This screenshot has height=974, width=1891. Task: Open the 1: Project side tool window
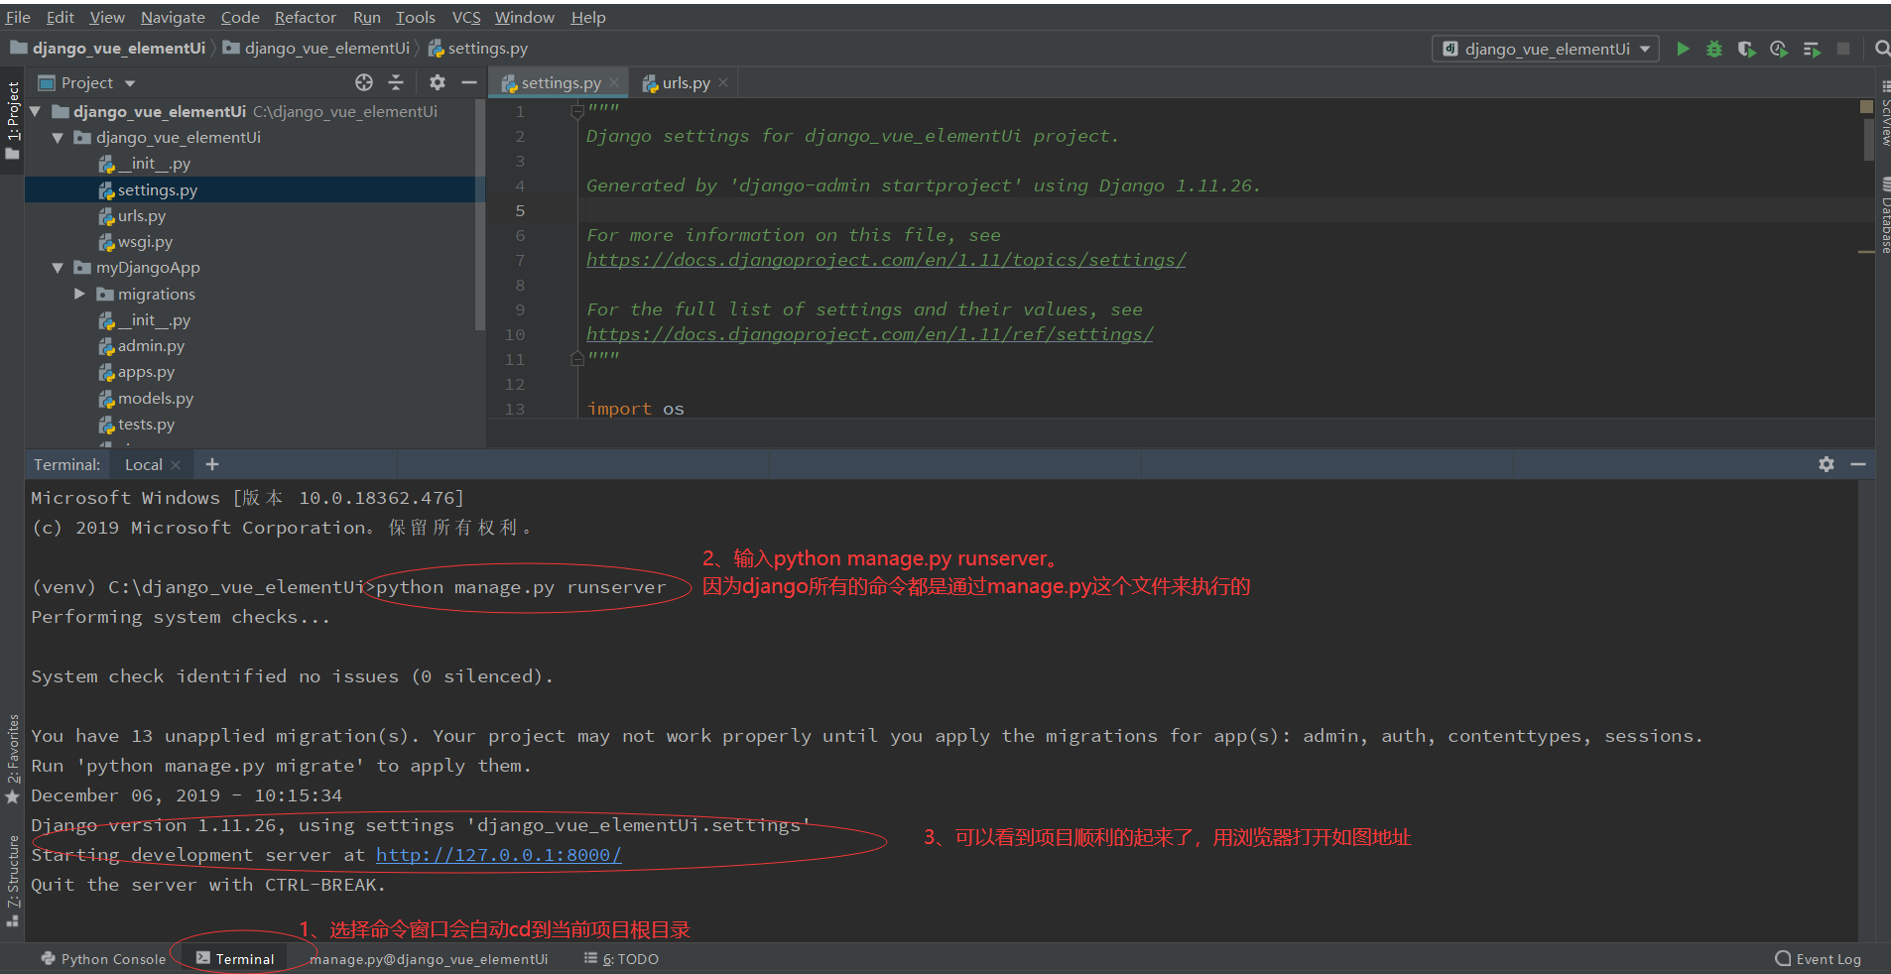[13, 120]
